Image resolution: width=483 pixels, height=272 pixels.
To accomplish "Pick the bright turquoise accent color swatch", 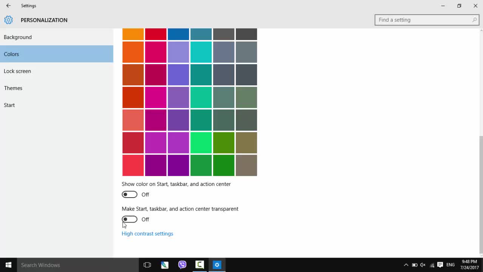I will pos(201,52).
